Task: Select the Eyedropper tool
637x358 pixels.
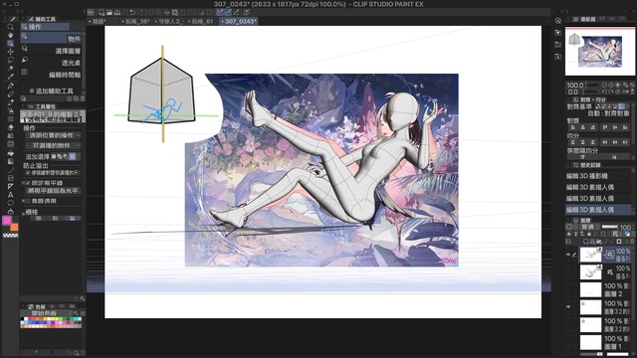Action: pyautogui.click(x=11, y=77)
